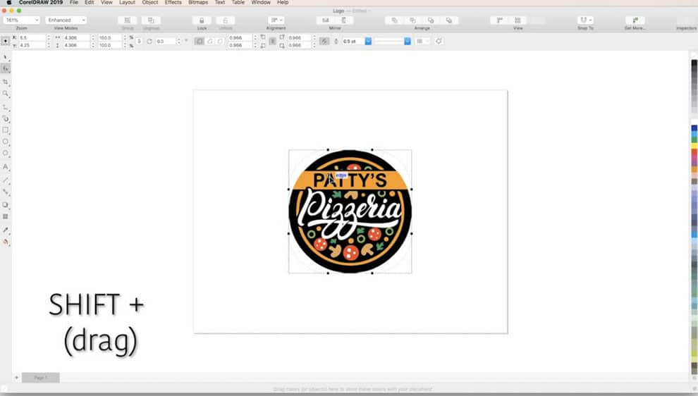Click the Ungroup objects icon
The image size is (698, 396).
tap(151, 20)
